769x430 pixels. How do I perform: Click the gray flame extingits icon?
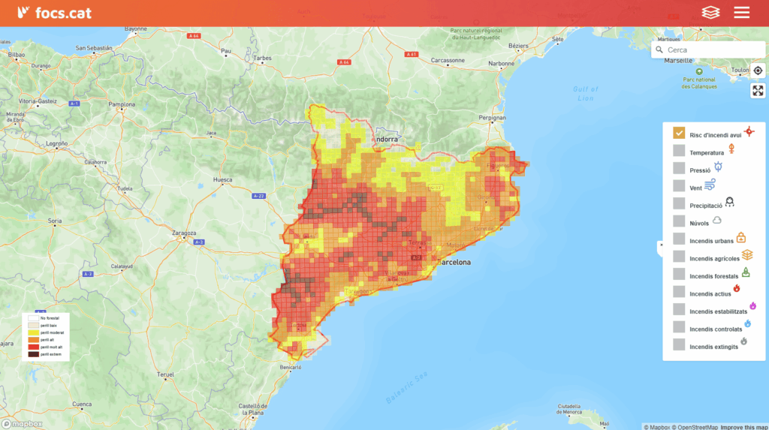click(x=743, y=341)
